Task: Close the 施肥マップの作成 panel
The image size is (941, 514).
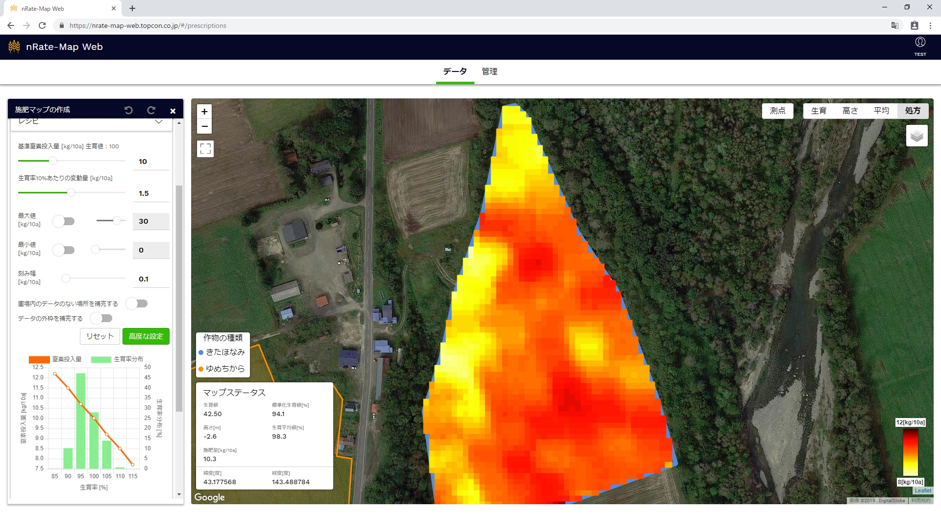Action: click(x=173, y=111)
